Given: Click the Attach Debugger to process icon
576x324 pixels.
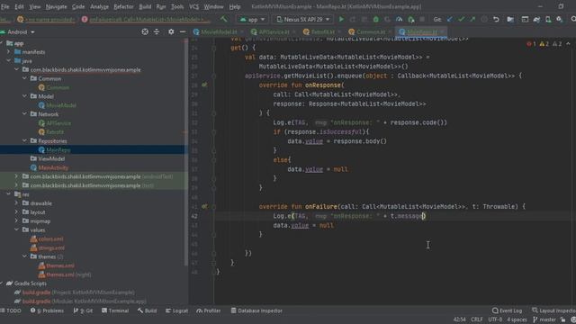Looking at the screenshot, I should click(x=411, y=19).
